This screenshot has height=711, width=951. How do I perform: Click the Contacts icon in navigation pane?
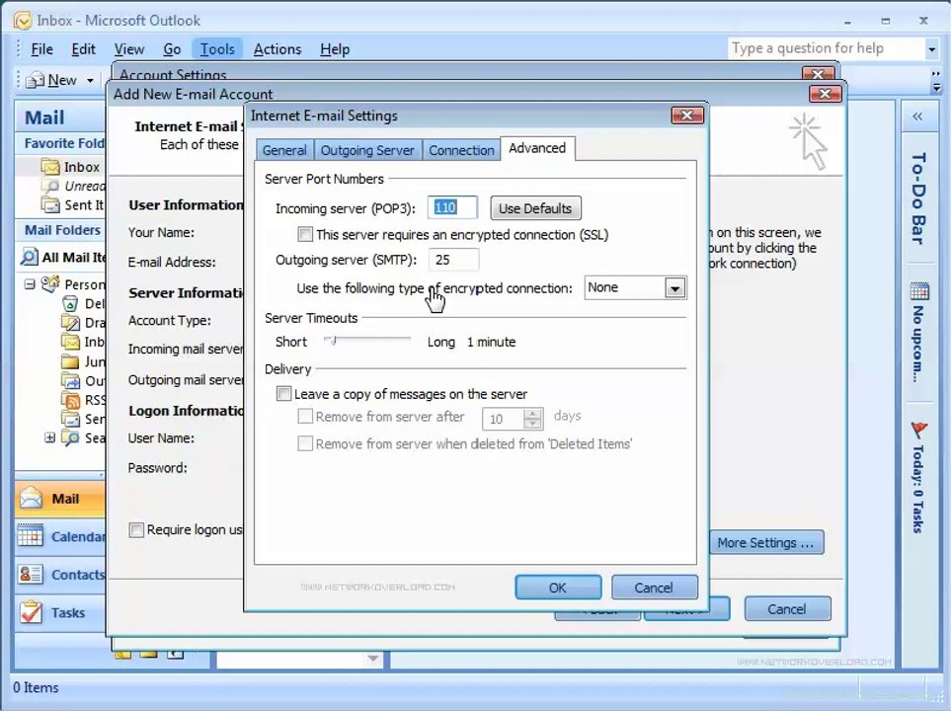pyautogui.click(x=31, y=574)
